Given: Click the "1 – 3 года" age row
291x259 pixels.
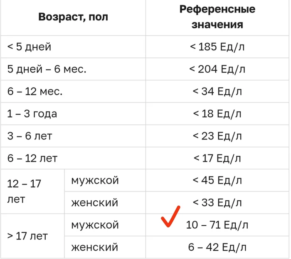Looking at the screenshot, I should [x=32, y=114].
